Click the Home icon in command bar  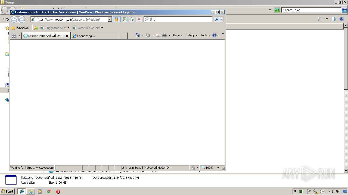click(138, 35)
